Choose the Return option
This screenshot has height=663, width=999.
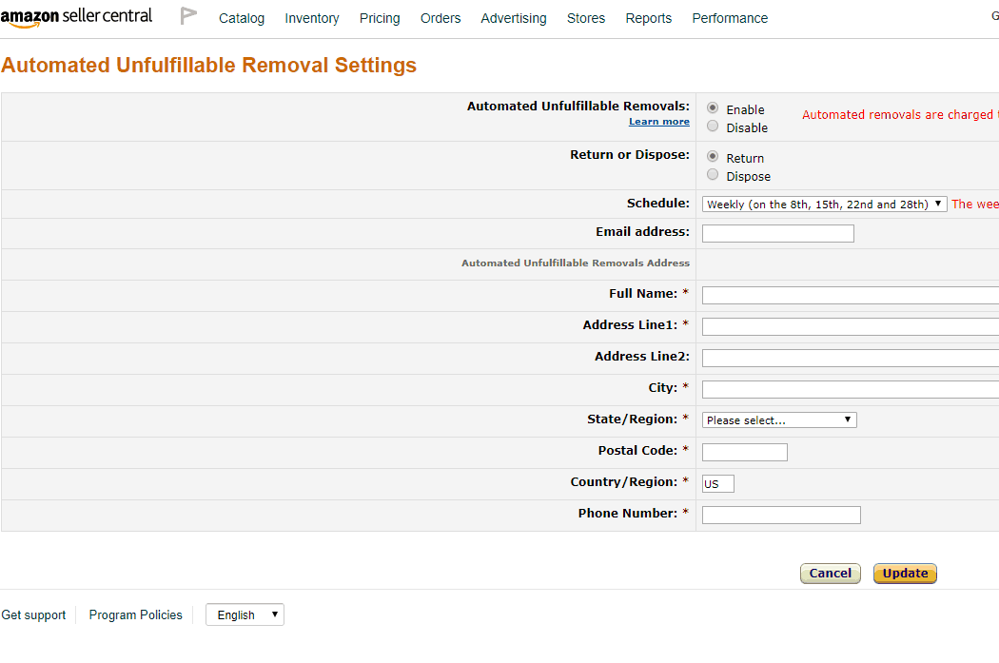(713, 156)
